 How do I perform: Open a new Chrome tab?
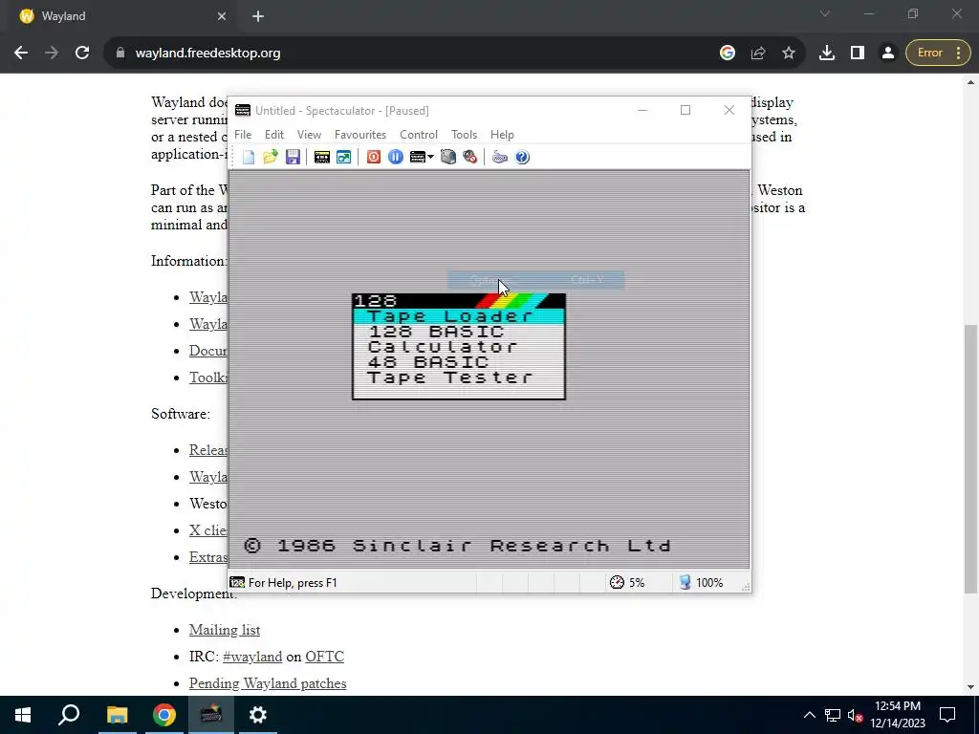point(258,16)
